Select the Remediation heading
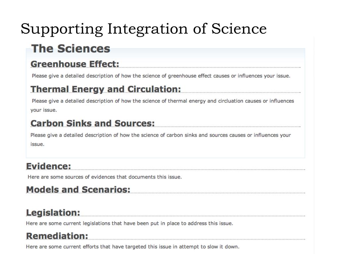This screenshot has width=339, height=254. tap(57, 236)
